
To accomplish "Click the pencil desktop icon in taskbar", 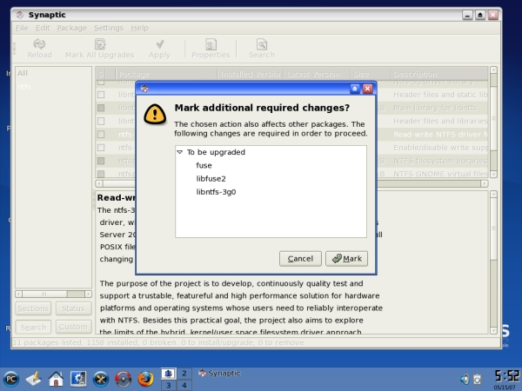I will click(x=33, y=379).
